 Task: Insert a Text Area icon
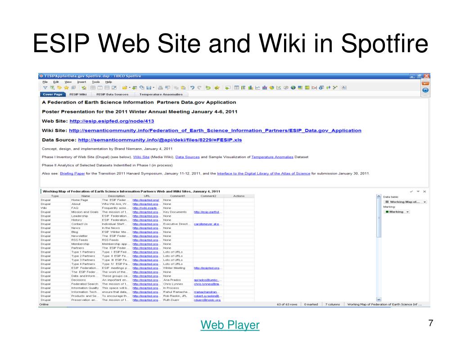tap(344, 87)
